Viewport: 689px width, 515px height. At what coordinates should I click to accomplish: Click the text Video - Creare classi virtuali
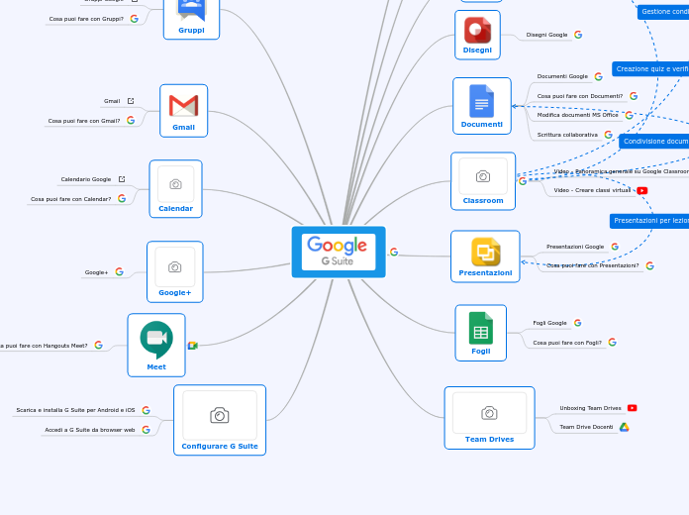click(592, 190)
